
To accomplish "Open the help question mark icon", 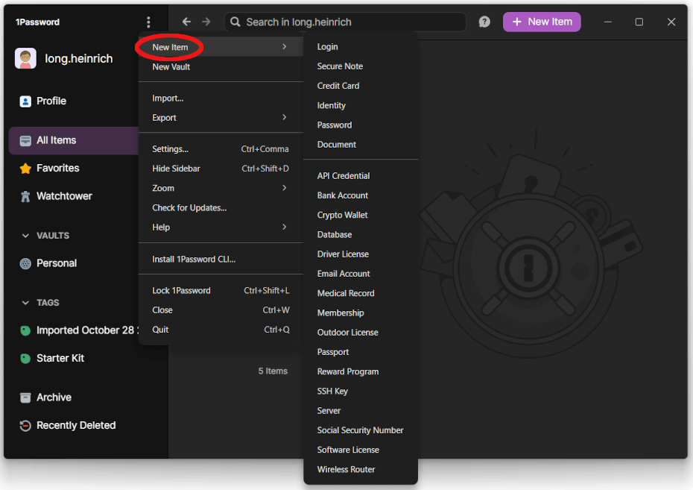I will click(484, 22).
